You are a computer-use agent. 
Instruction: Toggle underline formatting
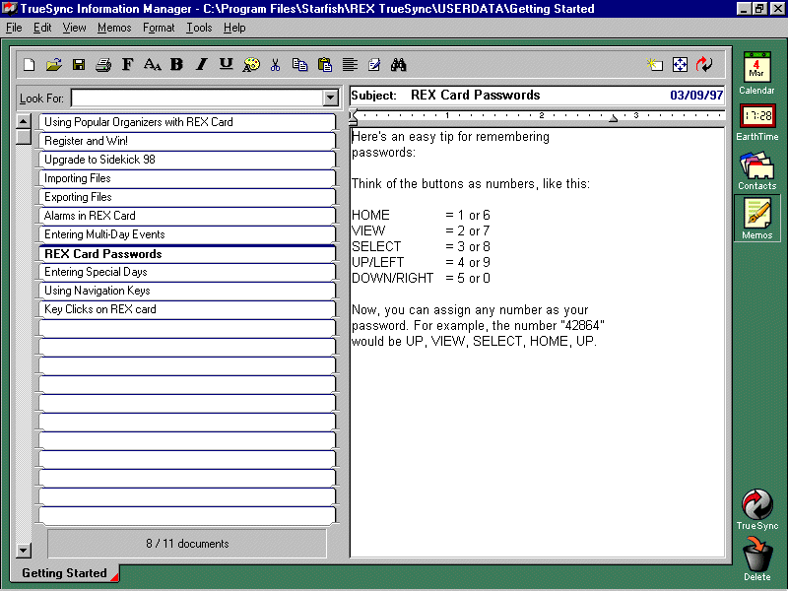[x=227, y=64]
